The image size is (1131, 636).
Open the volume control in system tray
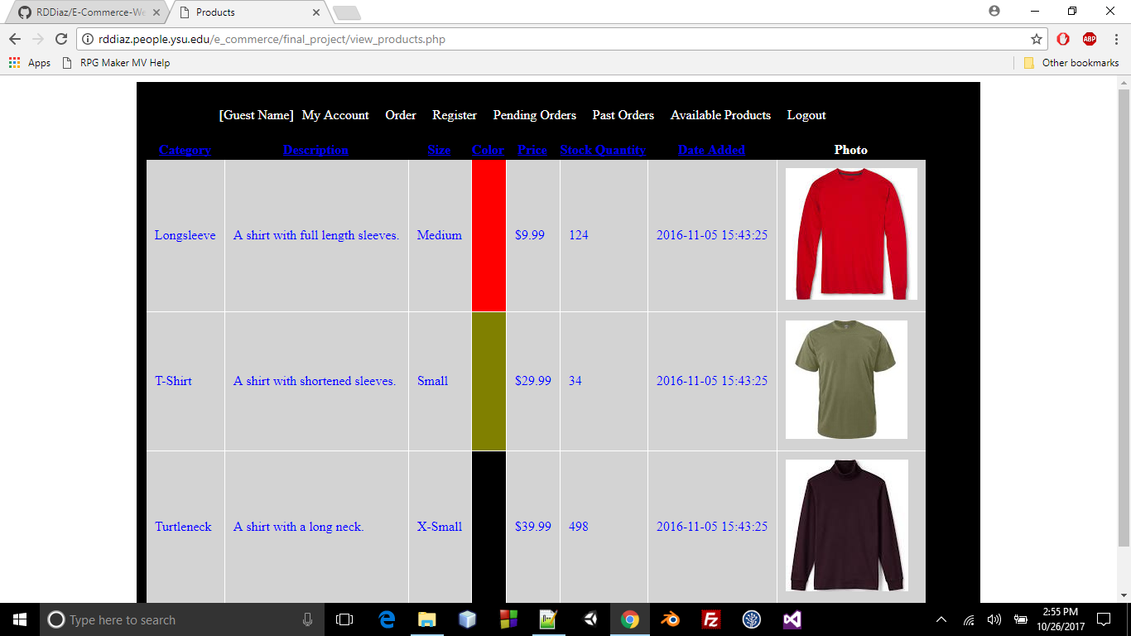point(994,619)
